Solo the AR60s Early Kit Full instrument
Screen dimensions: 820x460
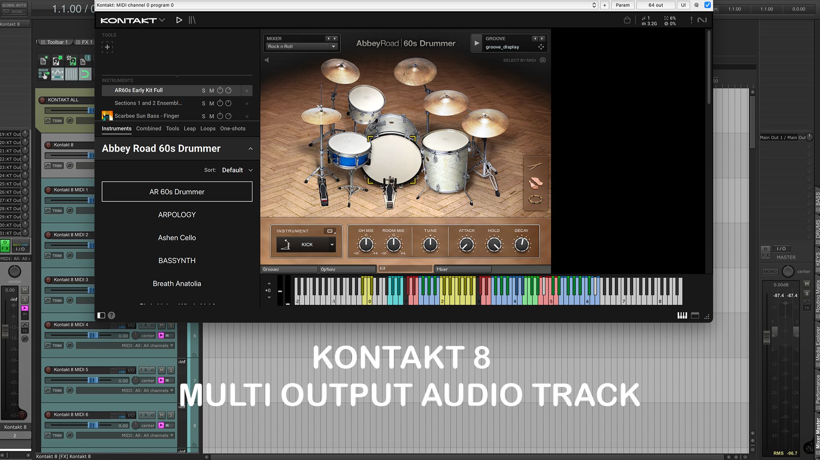[204, 90]
